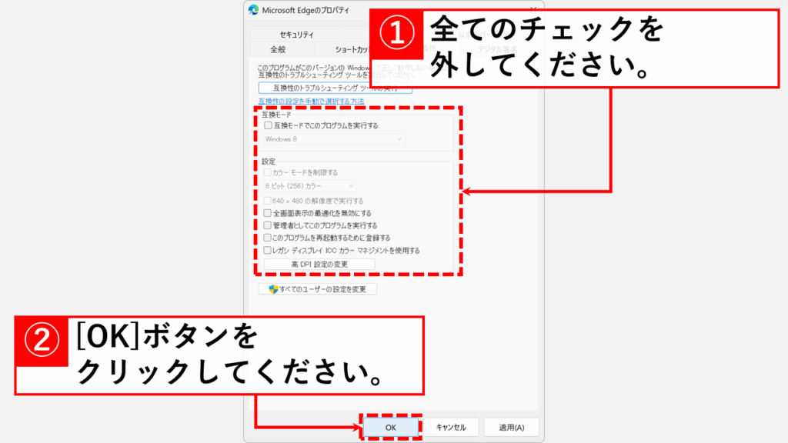Screen dimensions: 788x443
Task: Click the Microsoft Edge icon in title bar
Action: (x=254, y=10)
